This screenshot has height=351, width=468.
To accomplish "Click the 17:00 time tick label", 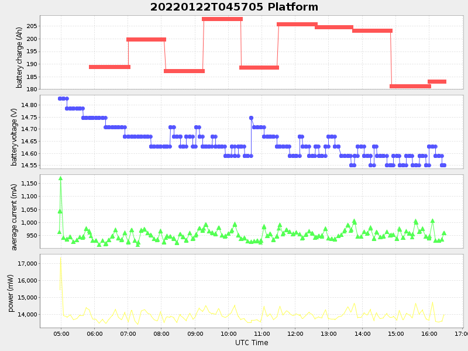I will click(462, 333).
